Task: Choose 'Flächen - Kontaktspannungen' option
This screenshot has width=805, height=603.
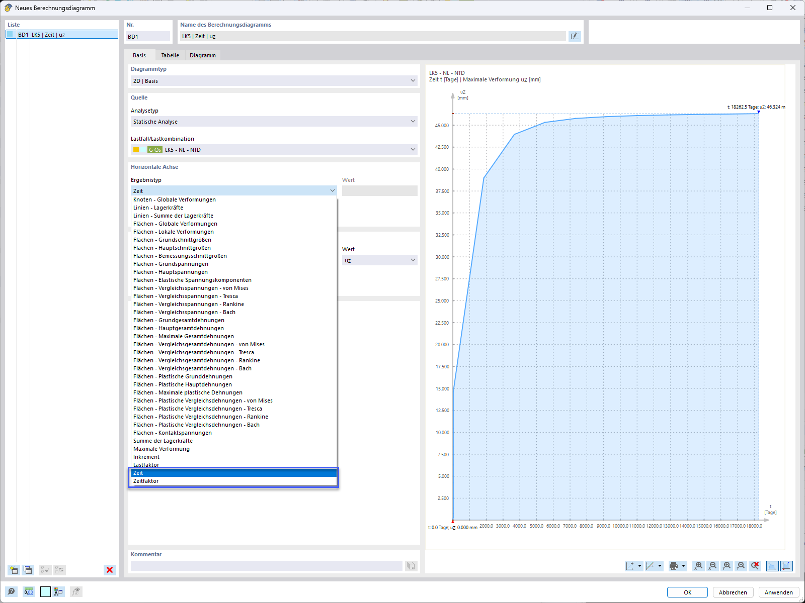Action: point(234,433)
